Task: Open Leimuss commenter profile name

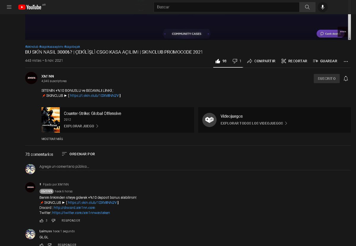Action: [x=46, y=231]
